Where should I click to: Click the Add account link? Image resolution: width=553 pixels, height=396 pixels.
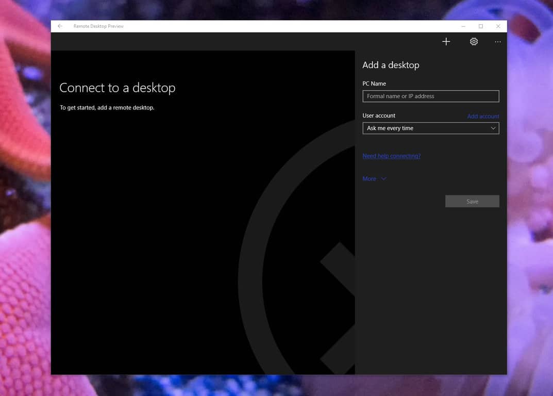(483, 116)
